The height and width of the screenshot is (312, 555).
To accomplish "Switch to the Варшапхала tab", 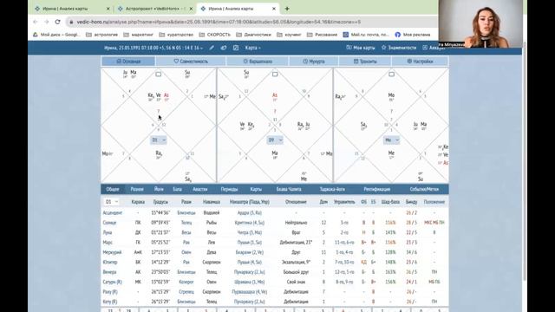I will point(258,62).
